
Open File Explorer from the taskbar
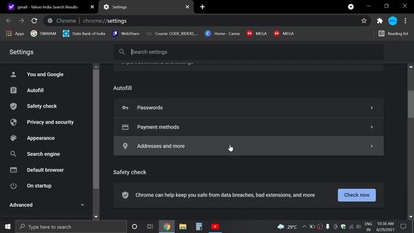tap(182, 227)
